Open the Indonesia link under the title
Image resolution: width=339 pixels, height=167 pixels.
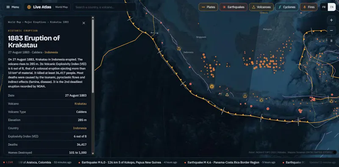coord(51,53)
